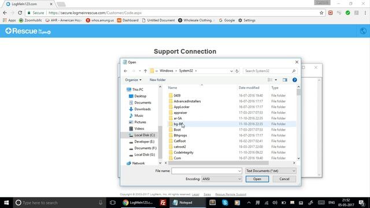370x208 pixels.
Task: Open the whos.amung.us bookmark
Action: pos(99,20)
